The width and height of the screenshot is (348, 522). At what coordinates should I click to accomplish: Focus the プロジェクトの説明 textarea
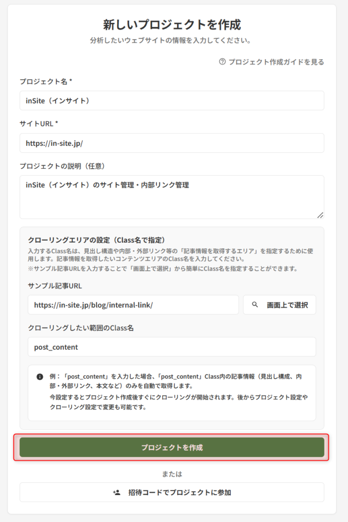pyautogui.click(x=174, y=196)
